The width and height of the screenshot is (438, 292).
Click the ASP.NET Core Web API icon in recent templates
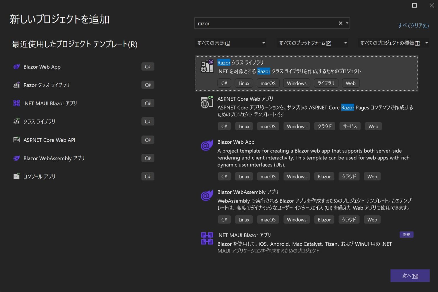[x=16, y=140]
